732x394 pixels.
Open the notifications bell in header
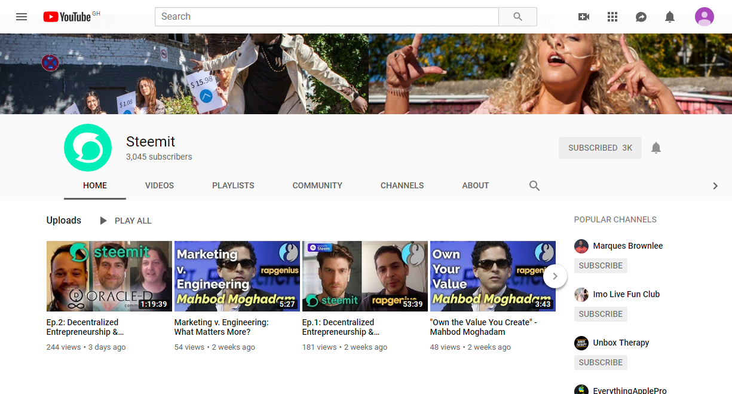point(670,17)
